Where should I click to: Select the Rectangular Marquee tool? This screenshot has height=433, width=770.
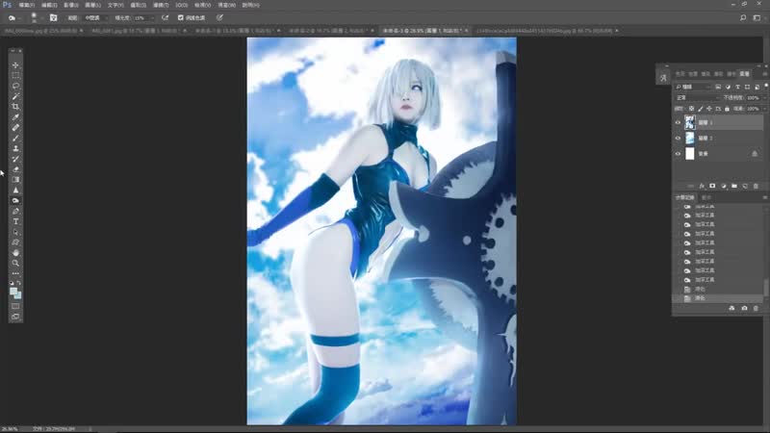(15, 75)
